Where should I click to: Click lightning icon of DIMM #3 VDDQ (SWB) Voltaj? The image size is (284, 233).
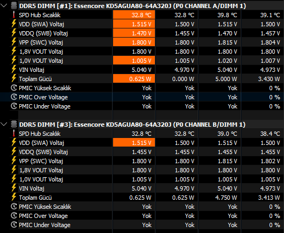[x=14, y=151]
